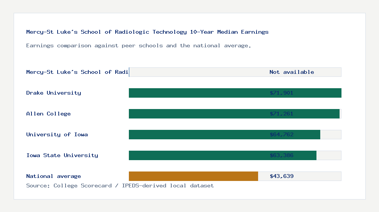Click the '$71,901' value
Image resolution: width=379 pixels, height=212 pixels.
pyautogui.click(x=282, y=93)
